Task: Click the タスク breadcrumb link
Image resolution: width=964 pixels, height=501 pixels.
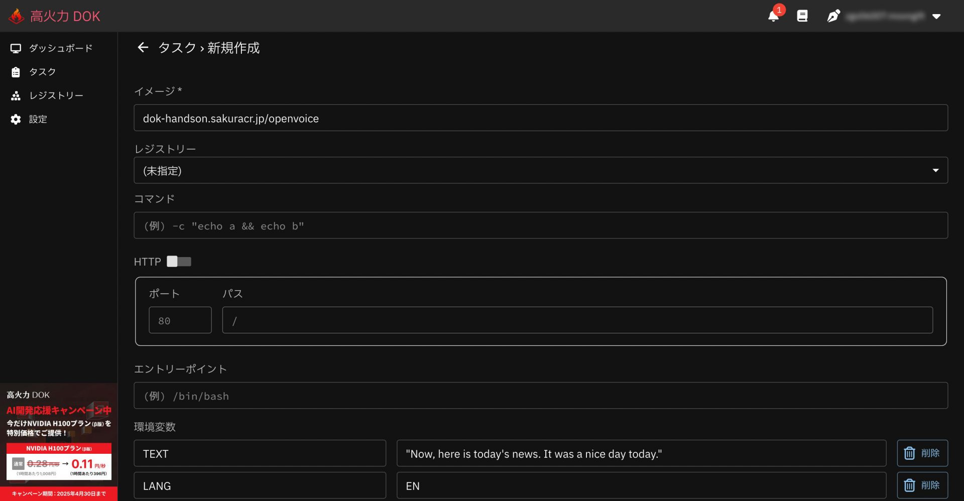Action: (x=177, y=48)
